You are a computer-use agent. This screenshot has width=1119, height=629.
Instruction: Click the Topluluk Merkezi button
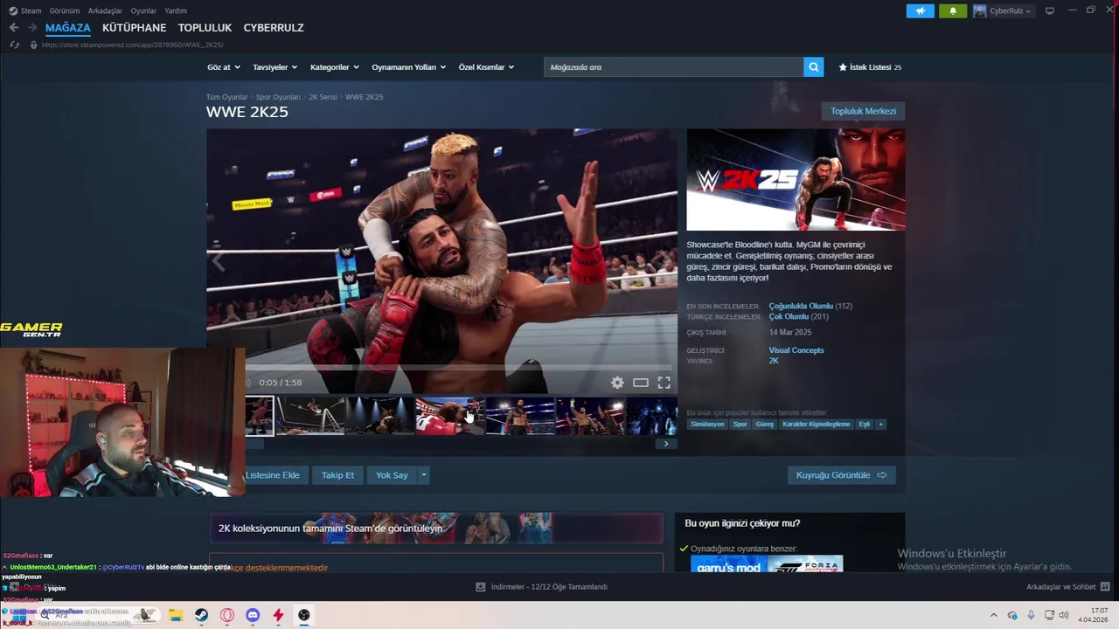pyautogui.click(x=863, y=111)
